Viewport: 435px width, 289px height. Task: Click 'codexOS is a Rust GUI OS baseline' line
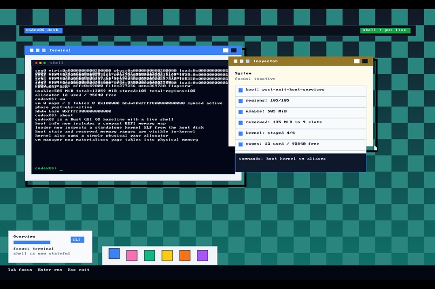104,119
